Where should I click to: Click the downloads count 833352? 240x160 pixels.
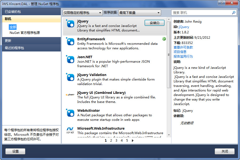point(187,43)
